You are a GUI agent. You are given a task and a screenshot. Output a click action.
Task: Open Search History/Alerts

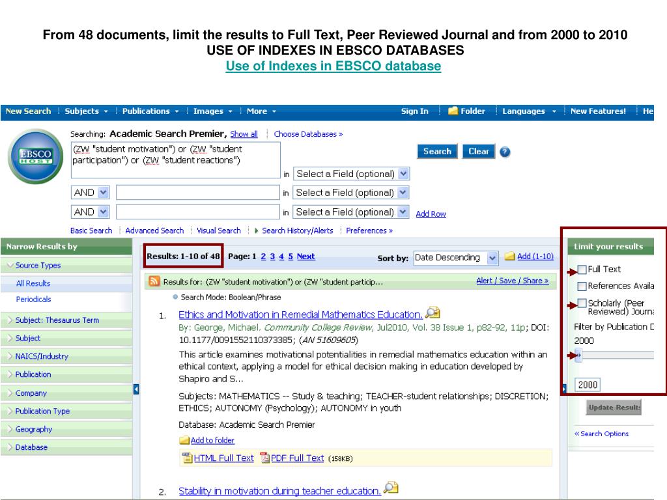tap(297, 230)
